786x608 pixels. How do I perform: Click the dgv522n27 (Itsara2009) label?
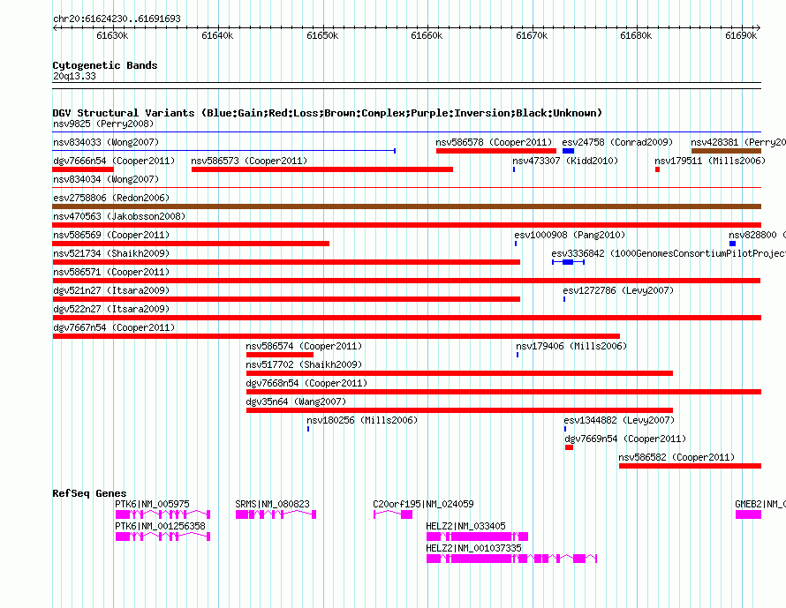[x=111, y=309]
